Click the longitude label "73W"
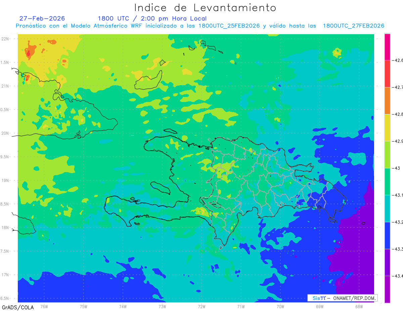403x311 pixels. (x=162, y=307)
